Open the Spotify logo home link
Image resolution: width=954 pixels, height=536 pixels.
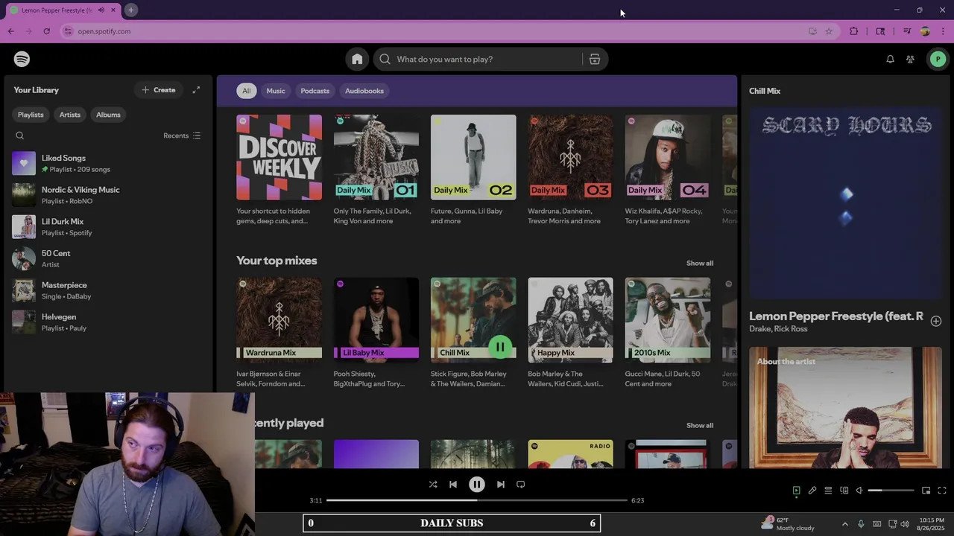pos(22,59)
